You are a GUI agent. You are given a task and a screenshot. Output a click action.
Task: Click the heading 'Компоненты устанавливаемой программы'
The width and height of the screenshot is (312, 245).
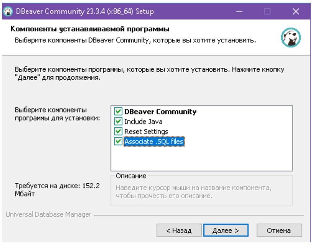point(90,29)
